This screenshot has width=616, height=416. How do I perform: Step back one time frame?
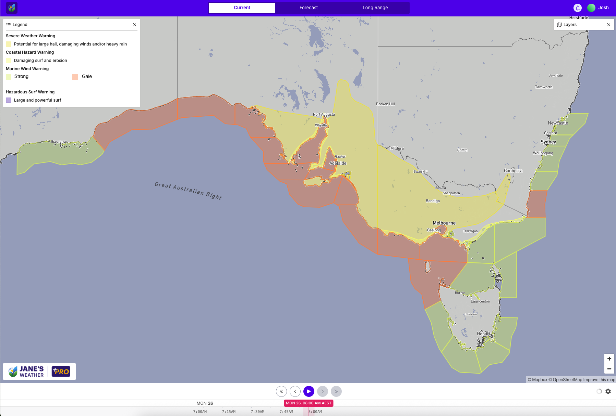coord(295,391)
